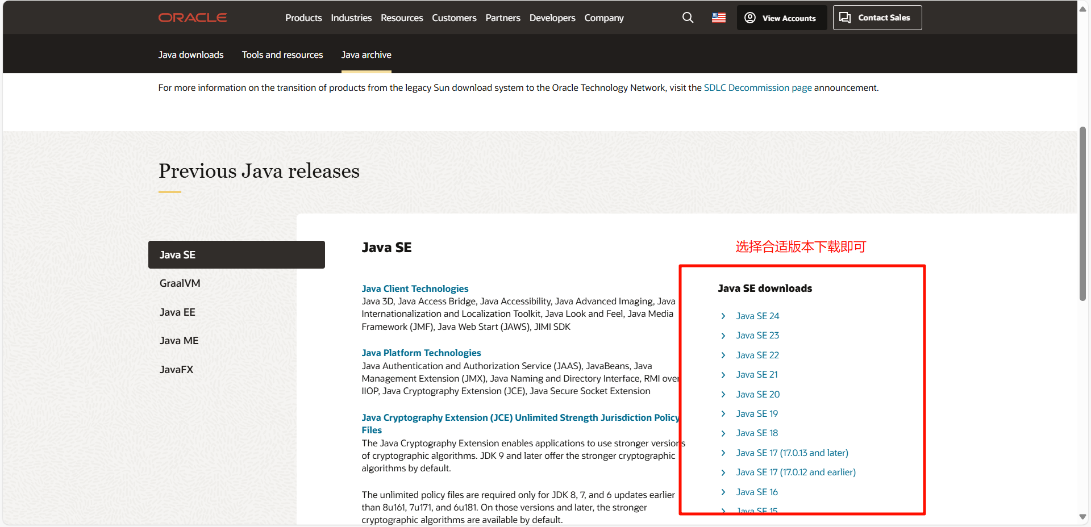Viewport: 1091px width, 527px height.
Task: Click the chevron beside Java SE 24
Action: tap(723, 316)
